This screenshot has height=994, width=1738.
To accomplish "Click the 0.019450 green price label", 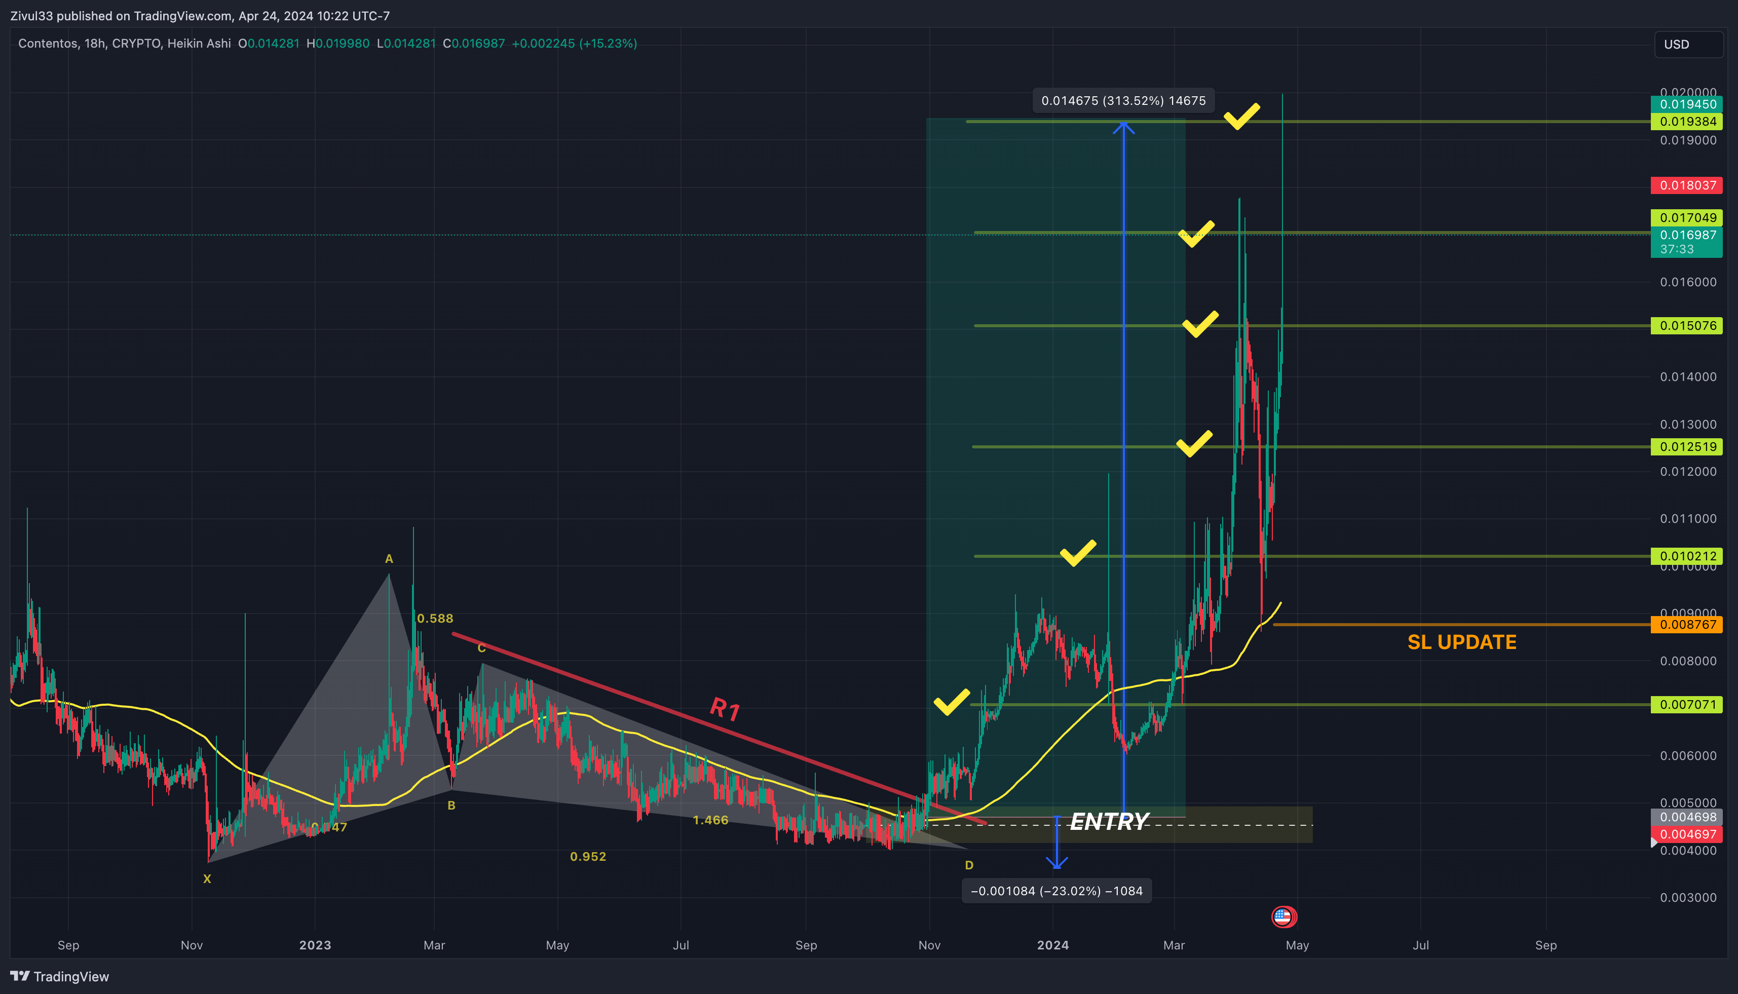I will tap(1687, 104).
